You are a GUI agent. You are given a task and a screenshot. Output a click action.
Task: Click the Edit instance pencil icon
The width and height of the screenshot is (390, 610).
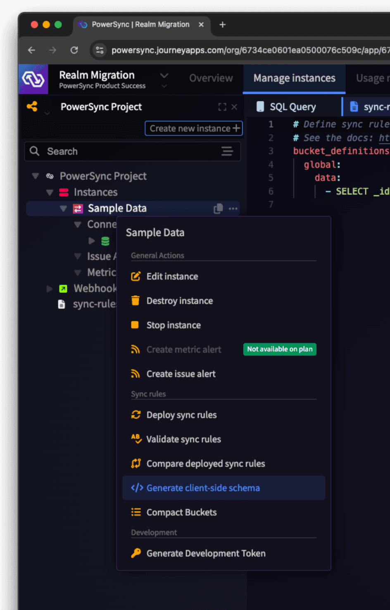(136, 276)
